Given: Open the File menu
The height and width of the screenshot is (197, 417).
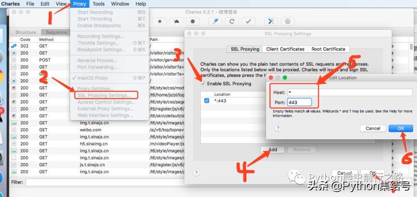Looking at the screenshot, I should [30, 4].
